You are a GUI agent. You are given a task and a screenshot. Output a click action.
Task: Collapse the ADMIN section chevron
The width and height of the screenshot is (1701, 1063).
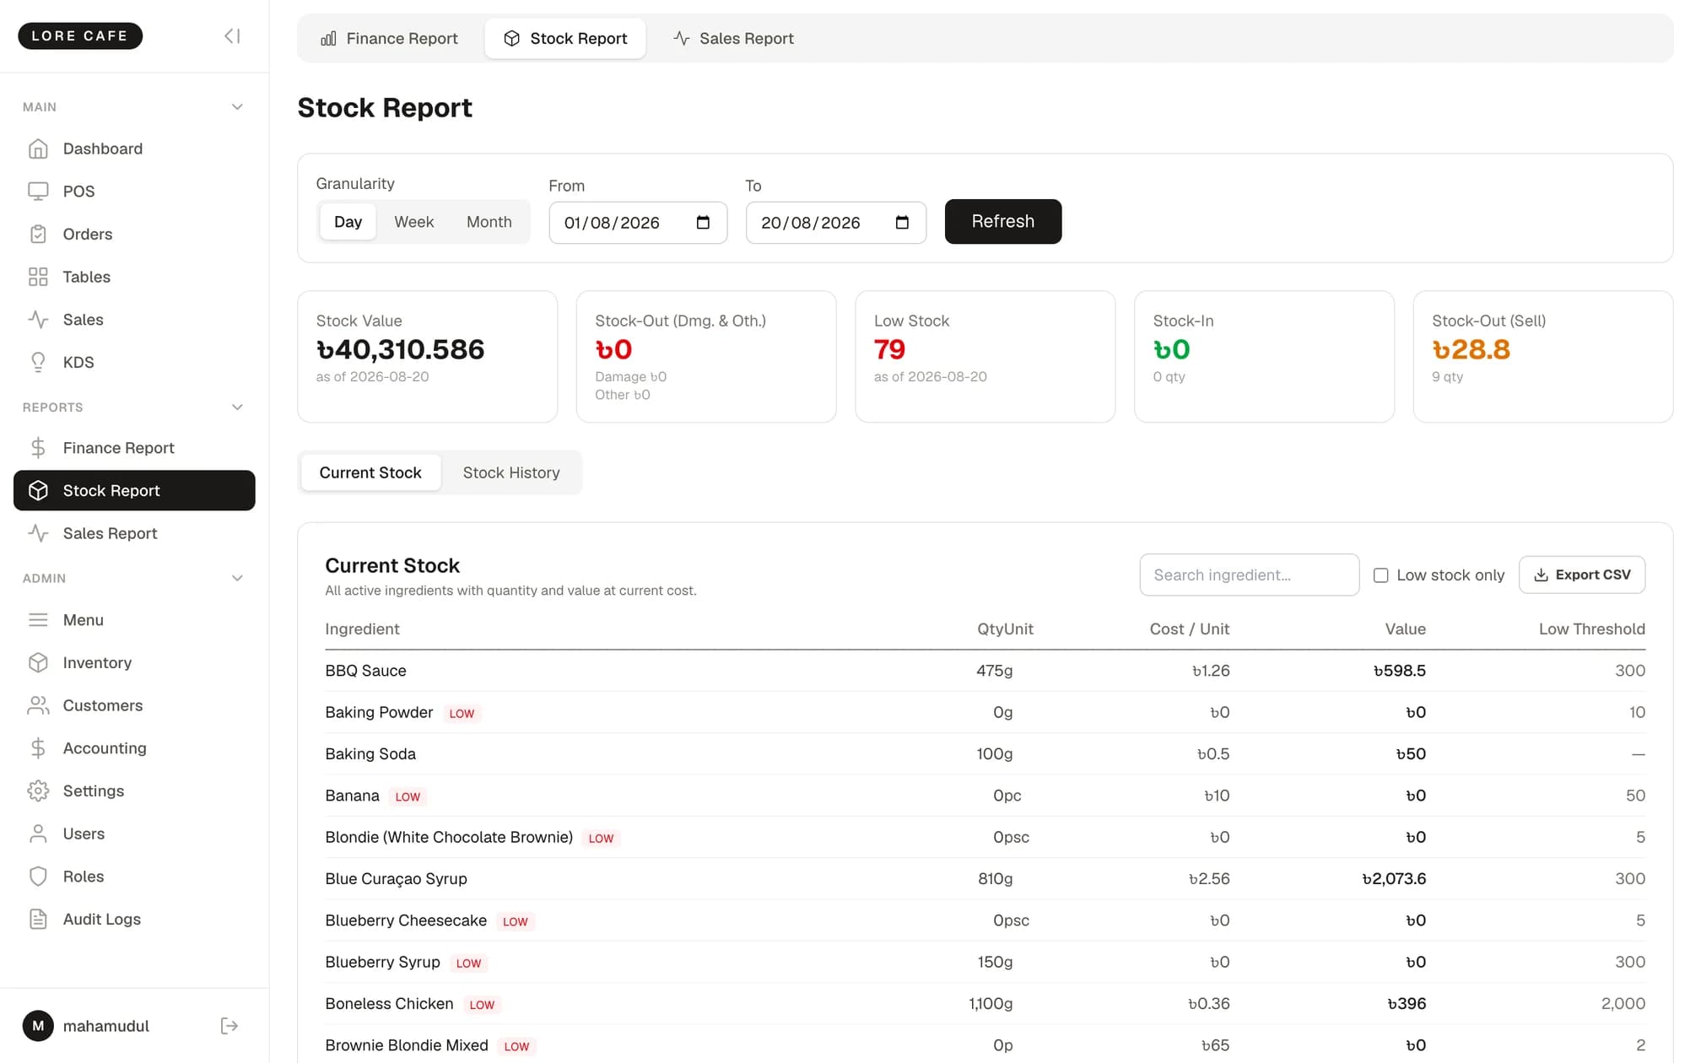pos(237,579)
